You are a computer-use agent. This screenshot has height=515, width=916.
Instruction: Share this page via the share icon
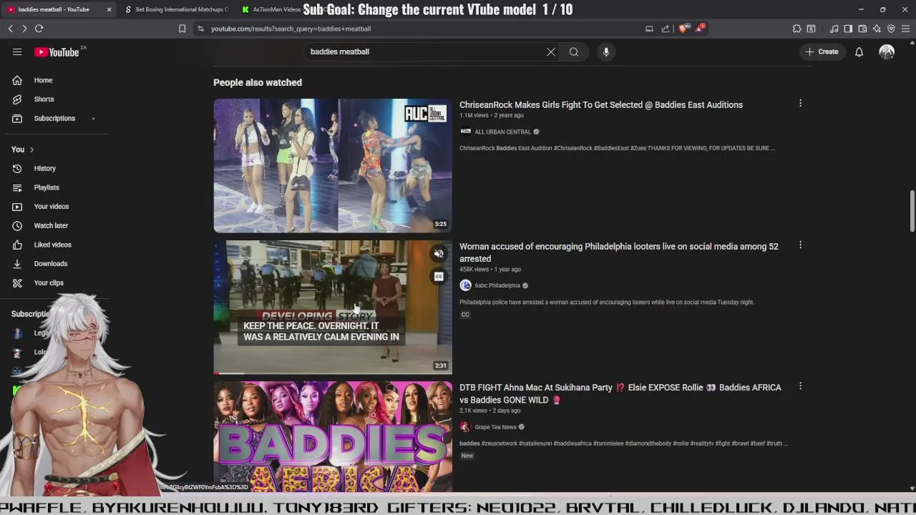click(666, 29)
